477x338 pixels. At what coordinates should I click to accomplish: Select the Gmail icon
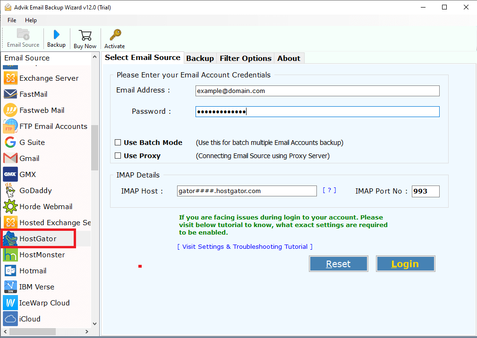coord(10,158)
